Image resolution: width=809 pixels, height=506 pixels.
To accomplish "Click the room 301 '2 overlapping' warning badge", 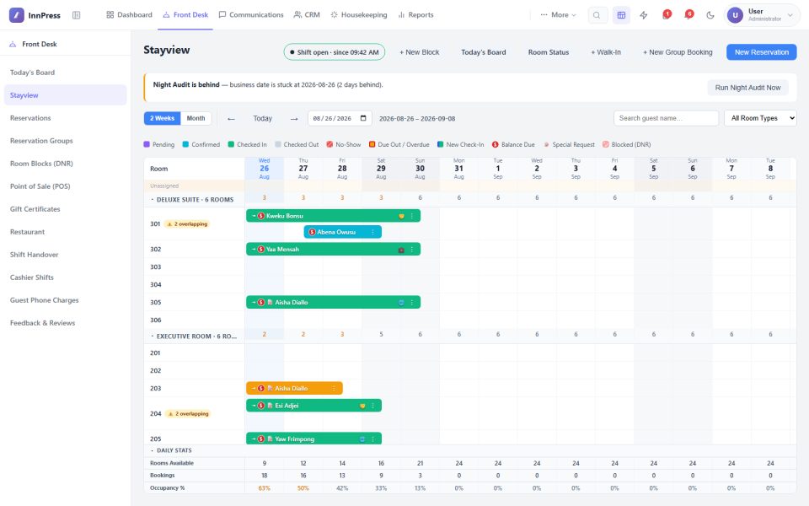I will 187,224.
